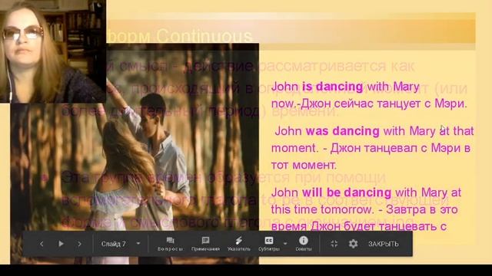Toggle Субтитры closed captions

click(x=269, y=244)
